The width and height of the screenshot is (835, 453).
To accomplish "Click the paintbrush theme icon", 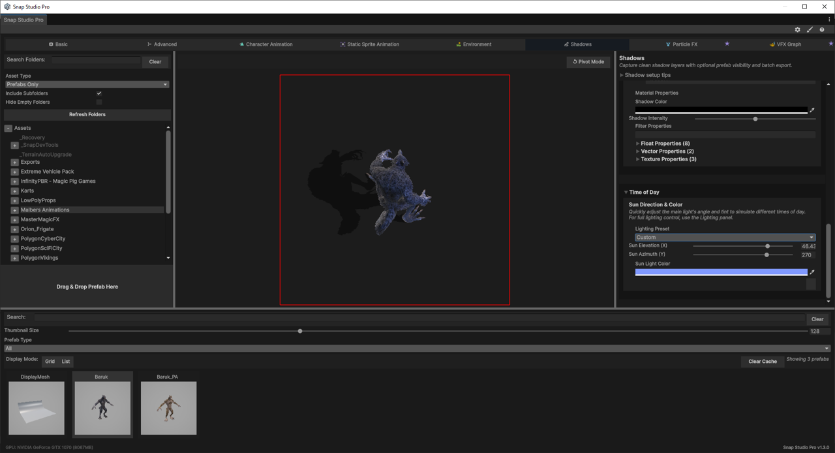I will point(810,29).
